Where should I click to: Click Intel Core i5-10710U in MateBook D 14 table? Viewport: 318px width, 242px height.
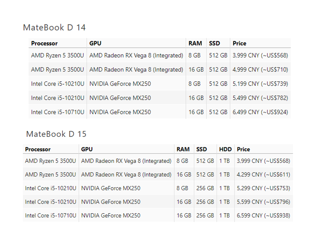click(58, 112)
